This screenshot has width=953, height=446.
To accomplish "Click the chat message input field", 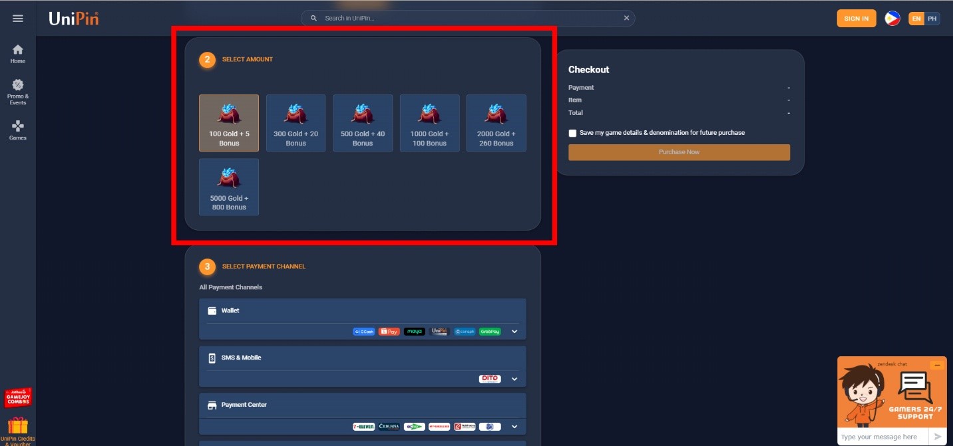I will point(883,437).
